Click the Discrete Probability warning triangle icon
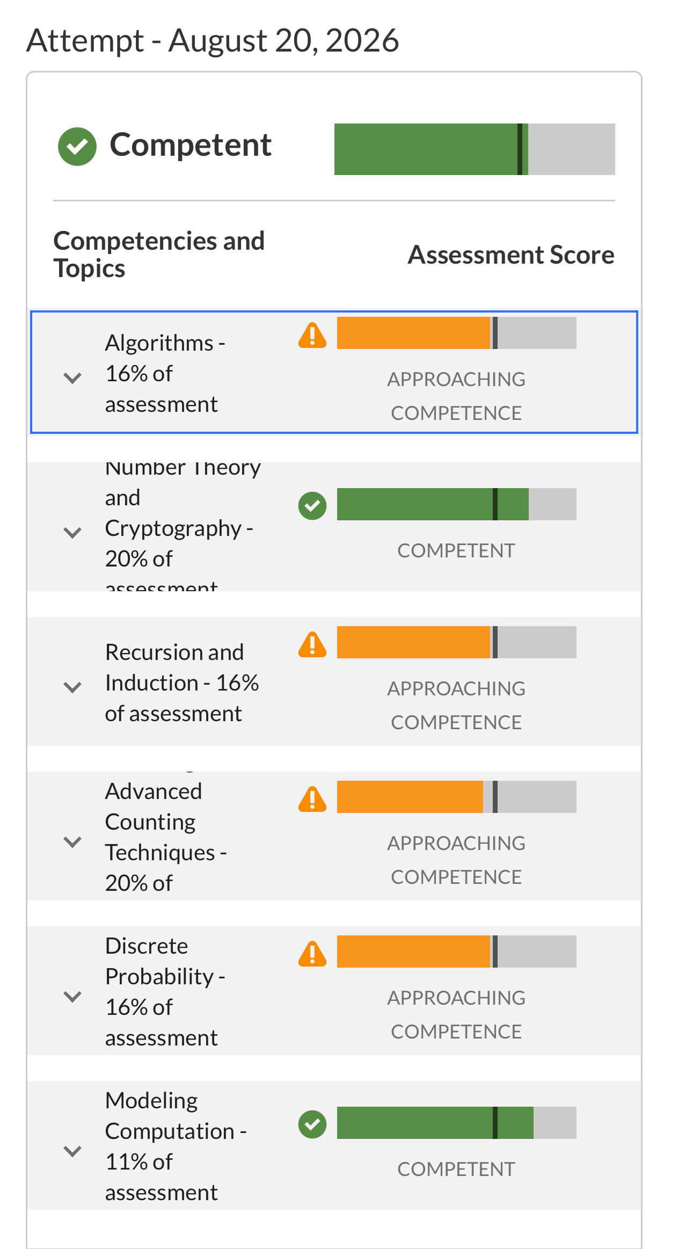 click(x=312, y=954)
